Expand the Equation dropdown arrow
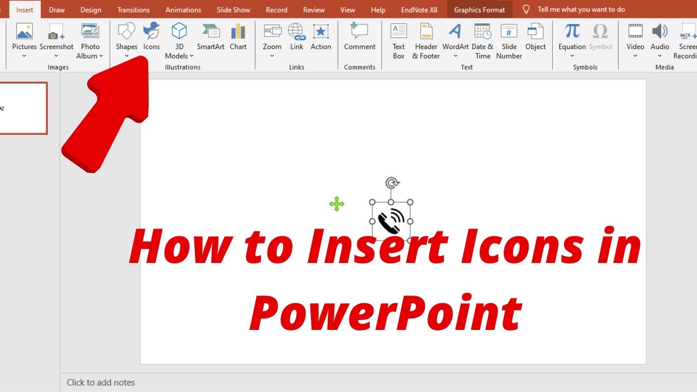The height and width of the screenshot is (392, 697). 572,56
